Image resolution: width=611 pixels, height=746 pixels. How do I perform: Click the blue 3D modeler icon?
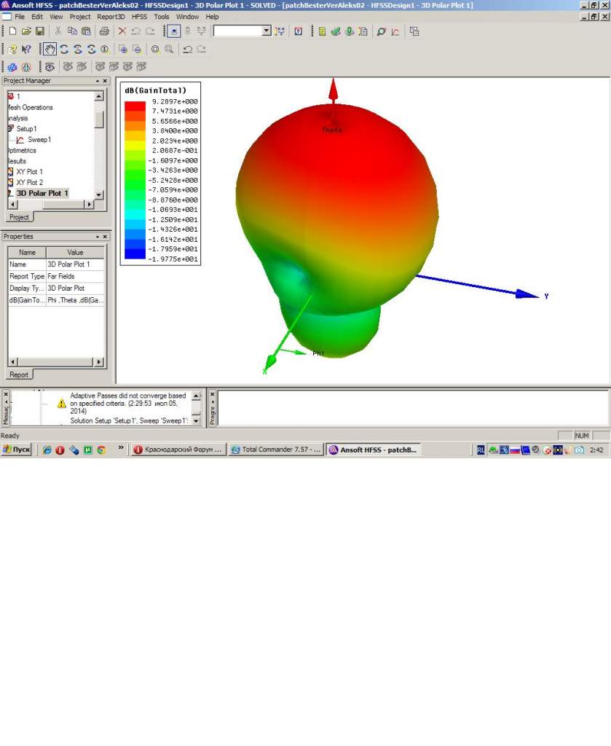click(x=12, y=67)
